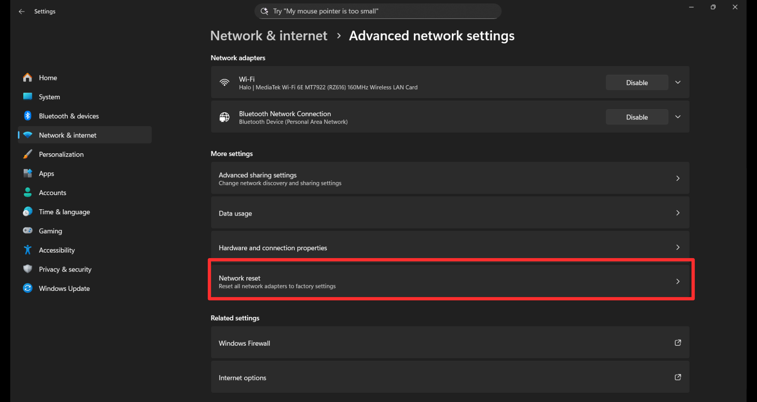
Task: Select the Home sidebar icon
Action: point(27,78)
